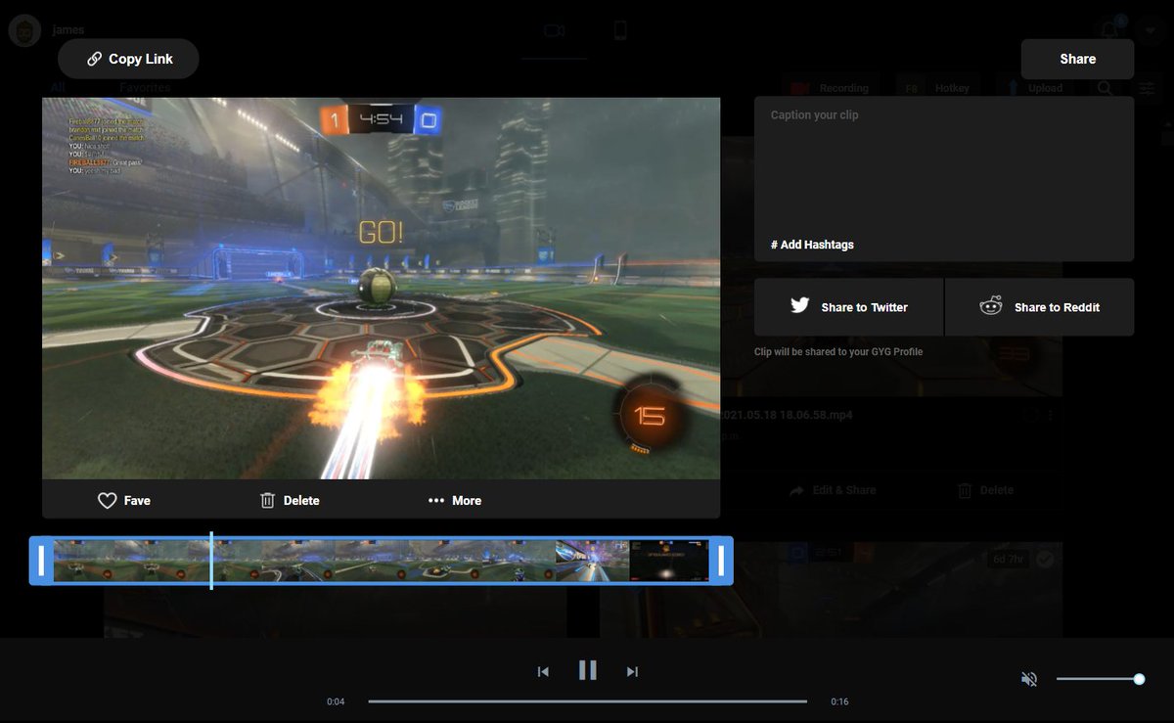Select the camera clips tab in background header
The width and height of the screenshot is (1174, 723).
tap(555, 31)
